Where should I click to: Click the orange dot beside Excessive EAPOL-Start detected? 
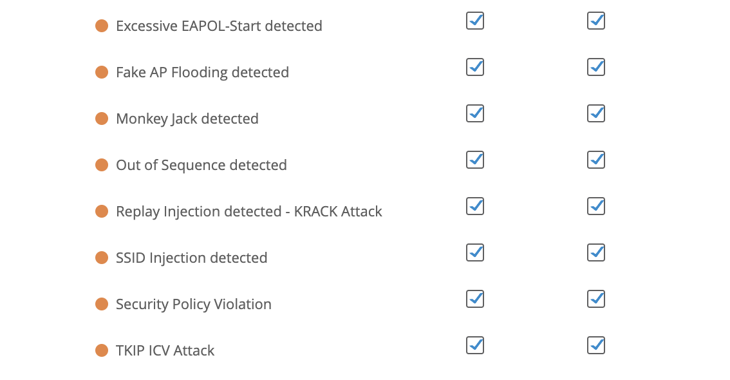[102, 26]
